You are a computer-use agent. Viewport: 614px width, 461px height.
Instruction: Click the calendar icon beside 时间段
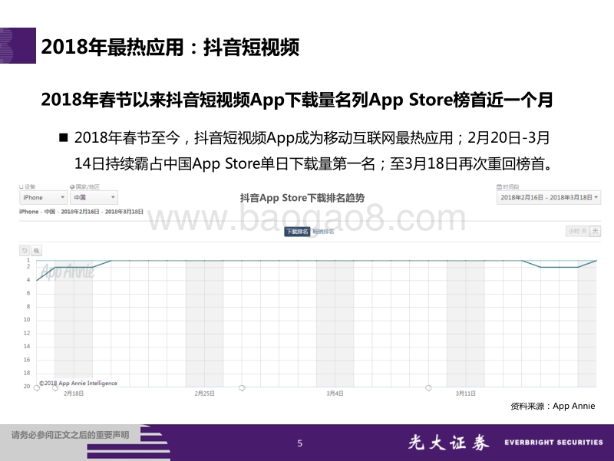pos(499,186)
